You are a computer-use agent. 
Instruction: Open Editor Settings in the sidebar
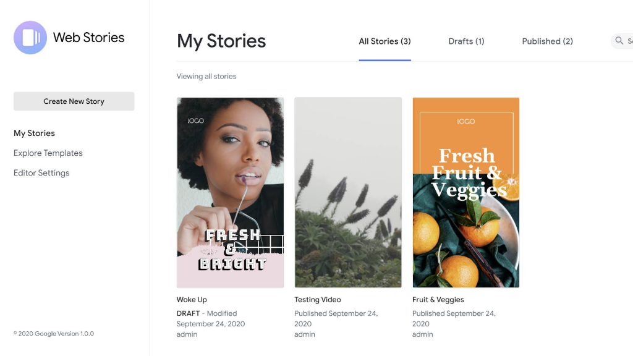pos(41,172)
